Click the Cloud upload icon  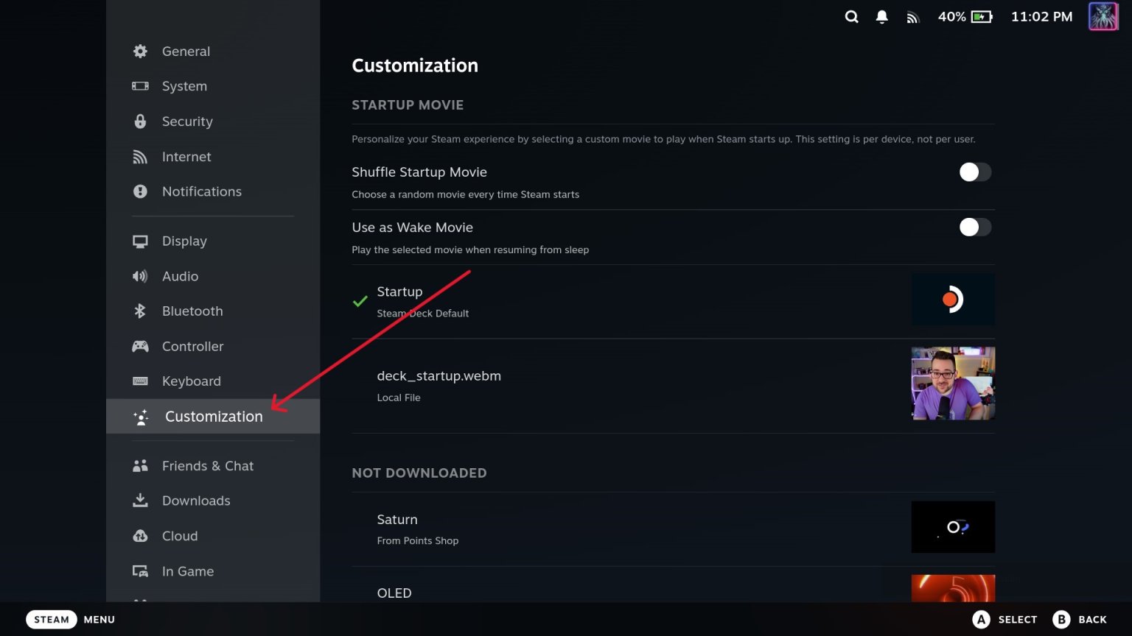[140, 536]
